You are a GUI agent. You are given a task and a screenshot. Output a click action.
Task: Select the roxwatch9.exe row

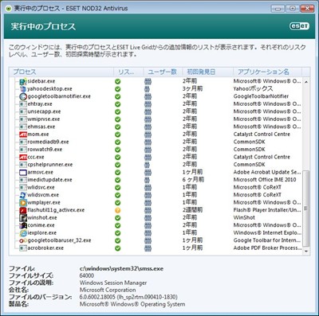(x=156, y=150)
